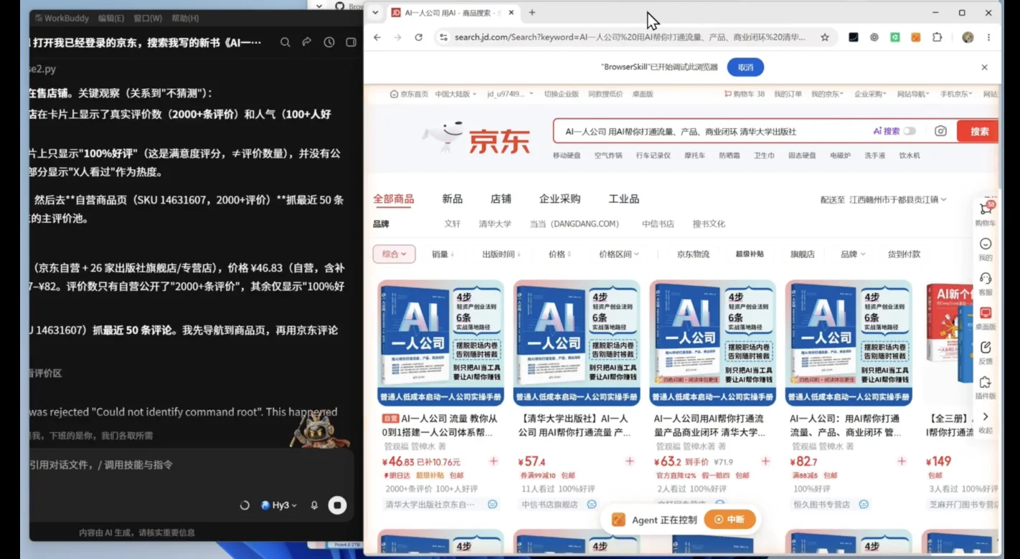Open the Hy3 model selector in WorkBuddy
The width and height of the screenshot is (1020, 559).
point(279,505)
